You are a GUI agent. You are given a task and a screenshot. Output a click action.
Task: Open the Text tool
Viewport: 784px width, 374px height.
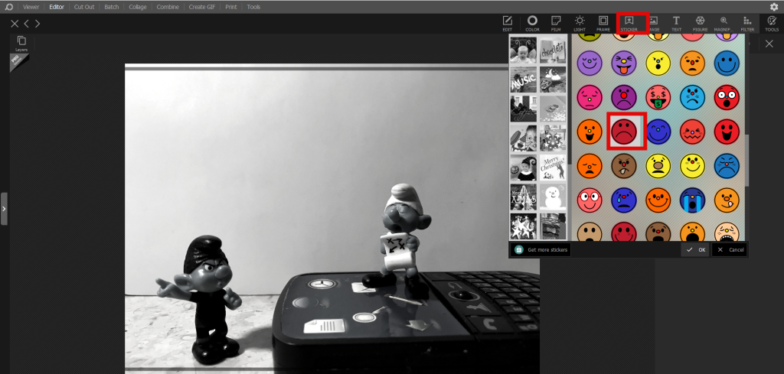676,23
